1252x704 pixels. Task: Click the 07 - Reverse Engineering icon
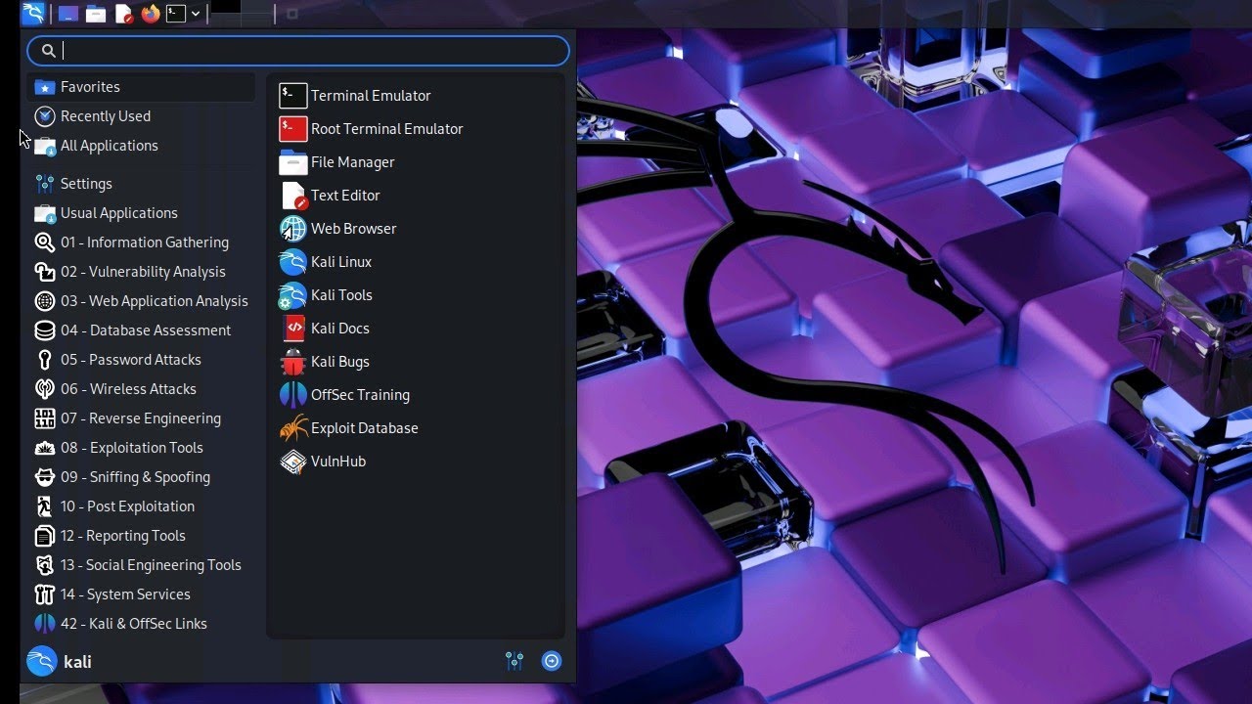pos(45,418)
